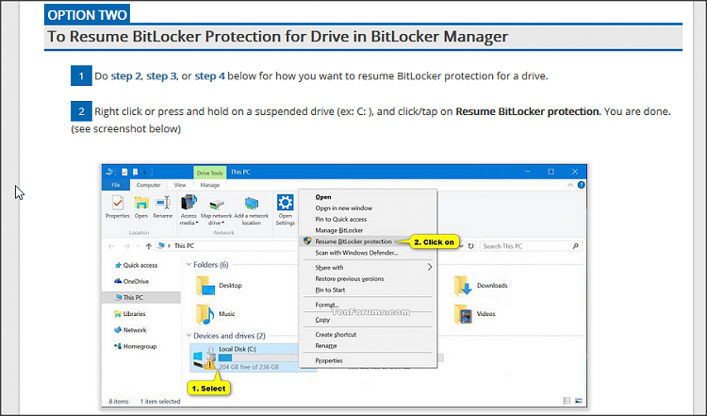This screenshot has width=707, height=416.
Task: Choose Open in new window
Action: tap(343, 208)
